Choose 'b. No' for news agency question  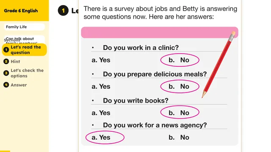pyautogui.click(x=179, y=137)
